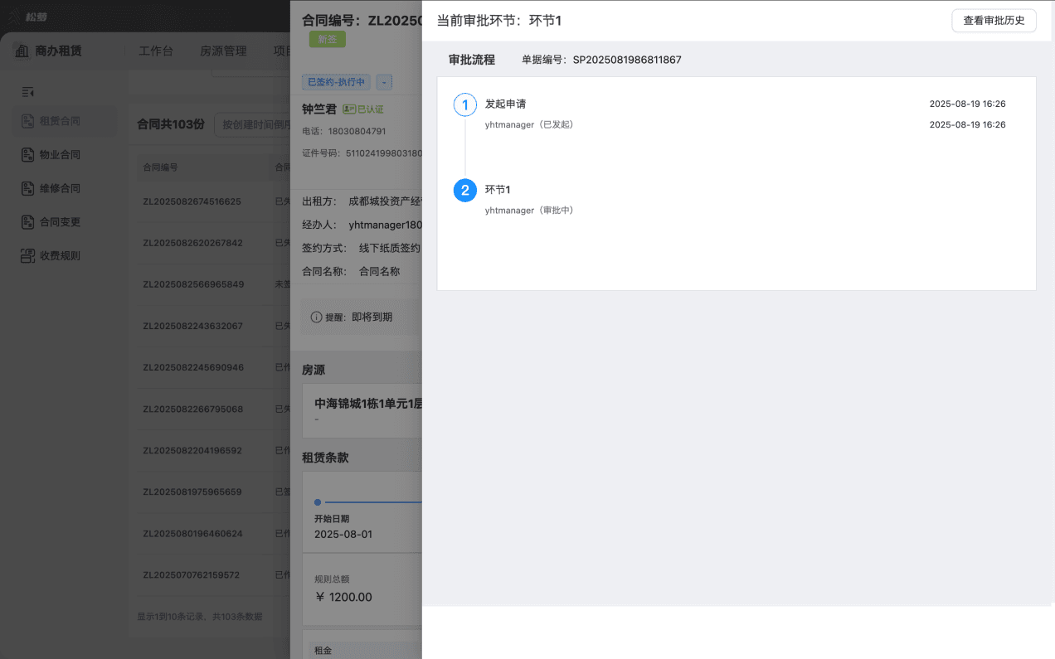This screenshot has height=659, width=1055.
Task: Select contract row ZL2025082266795068
Action: click(x=209, y=409)
